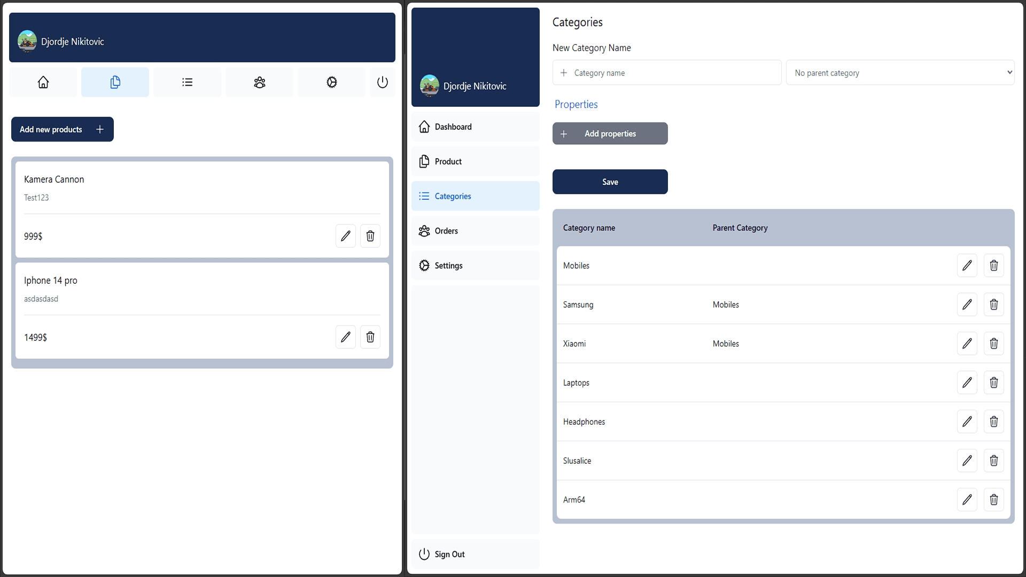Click the Orders navigation icon
1026x577 pixels.
click(424, 230)
